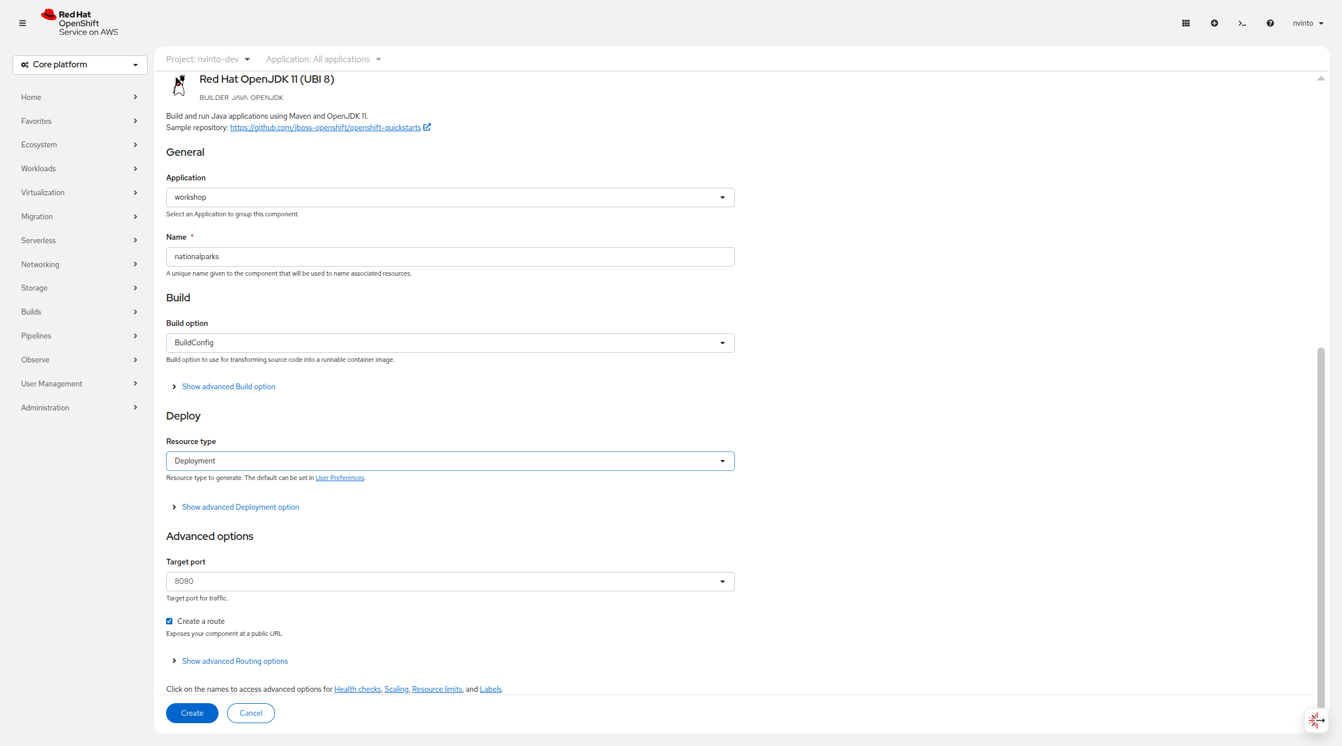Expand the Workloads navigation section
This screenshot has width=1342, height=746.
point(79,169)
